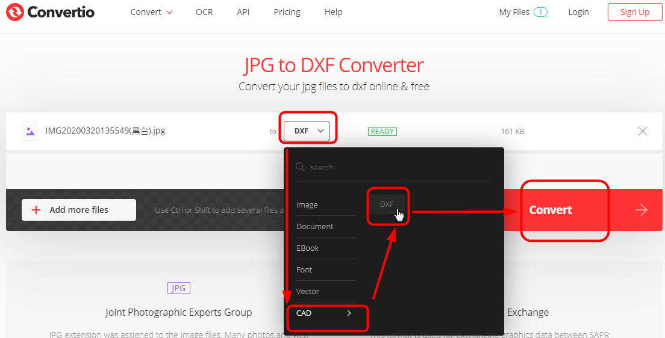
Task: Open the DXF output format dropdown
Action: pos(306,131)
